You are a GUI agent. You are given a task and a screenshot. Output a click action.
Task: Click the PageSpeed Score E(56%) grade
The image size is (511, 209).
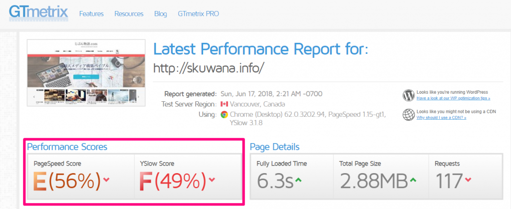coord(67,182)
